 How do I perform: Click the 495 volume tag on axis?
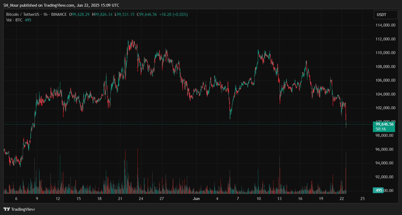click(x=378, y=190)
